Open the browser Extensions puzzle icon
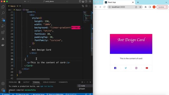 click(145, 7)
